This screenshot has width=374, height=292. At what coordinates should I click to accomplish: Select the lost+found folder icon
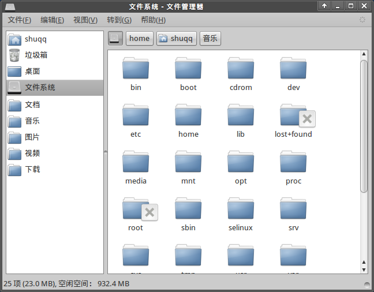tap(293, 115)
